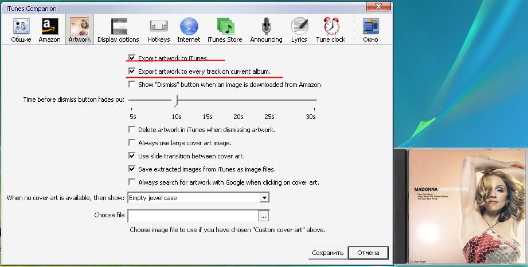Screen dimensions: 528x267
Task: Select the Display options icon
Action: (118, 30)
